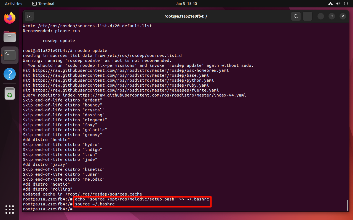The image size is (353, 220).
Task: Open the terminal hamburger menu
Action: tap(307, 16)
